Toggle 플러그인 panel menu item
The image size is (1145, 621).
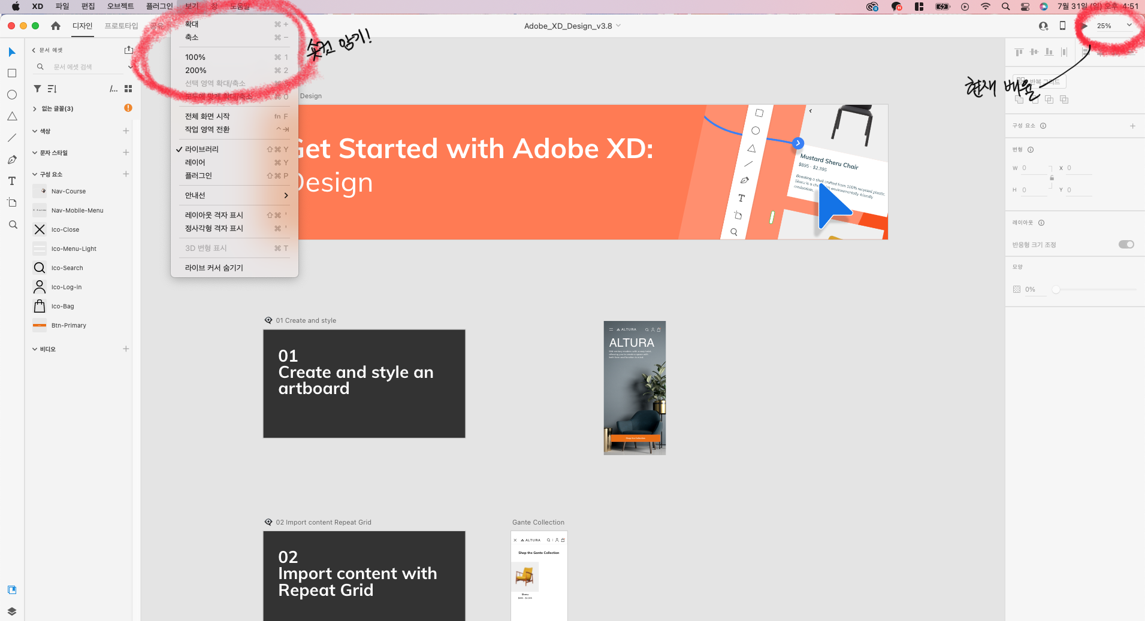[234, 175]
